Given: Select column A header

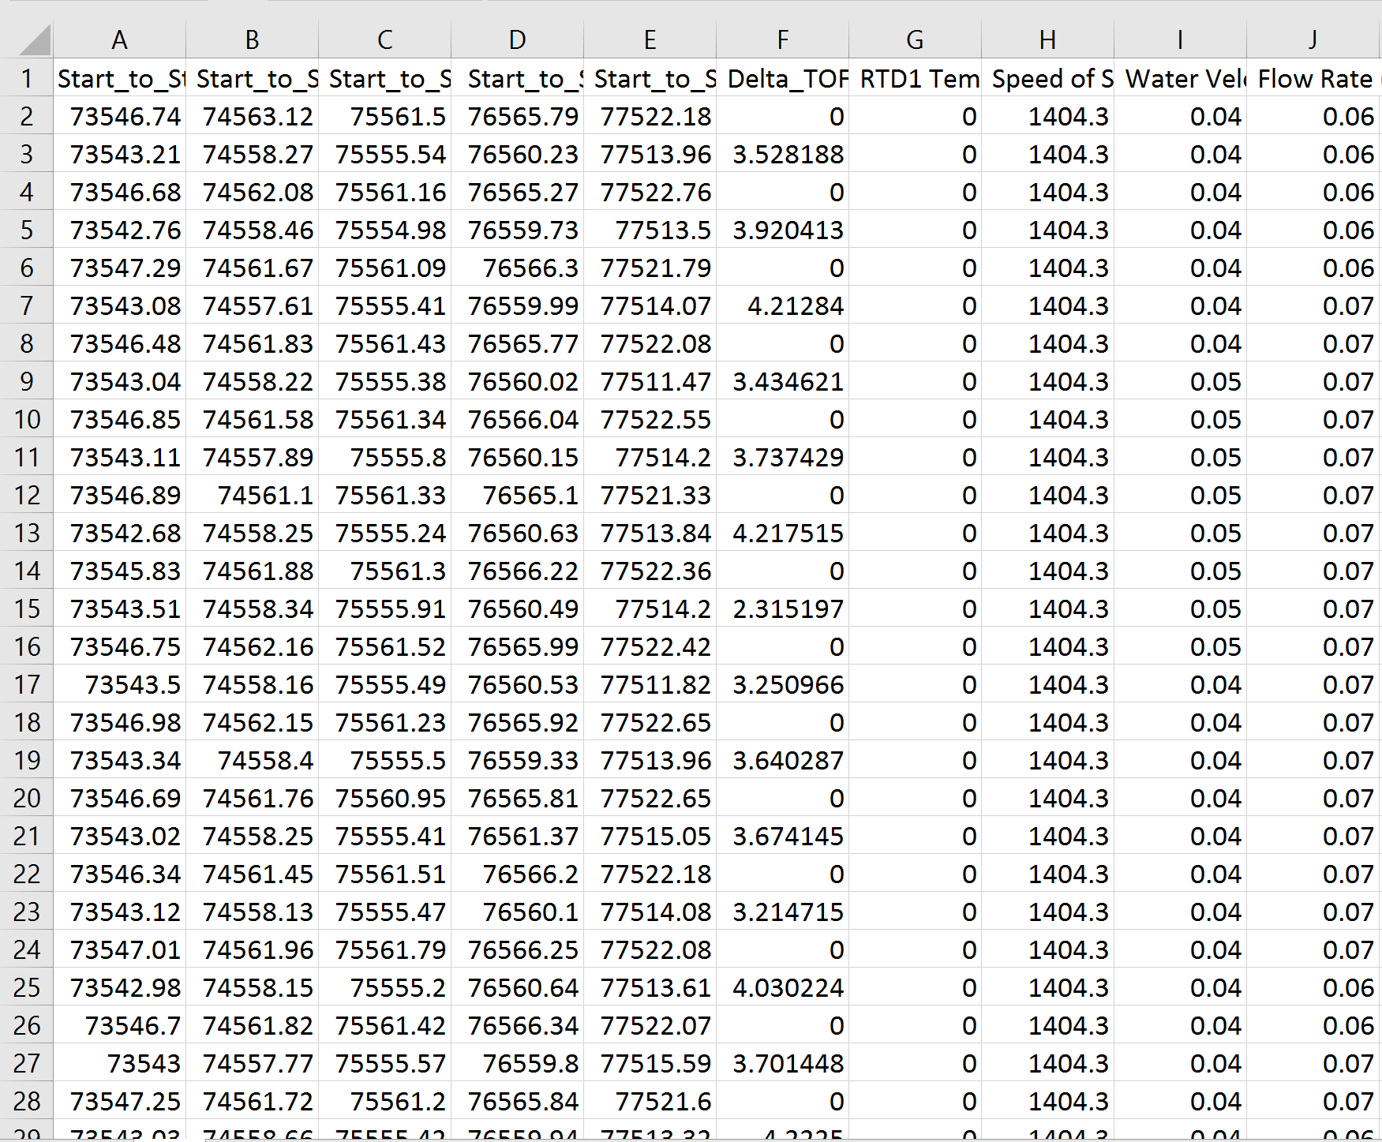Looking at the screenshot, I should [x=119, y=39].
